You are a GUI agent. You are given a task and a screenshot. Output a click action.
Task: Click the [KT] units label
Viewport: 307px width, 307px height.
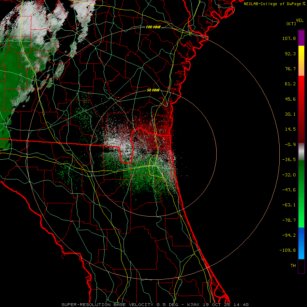[x=291, y=24]
